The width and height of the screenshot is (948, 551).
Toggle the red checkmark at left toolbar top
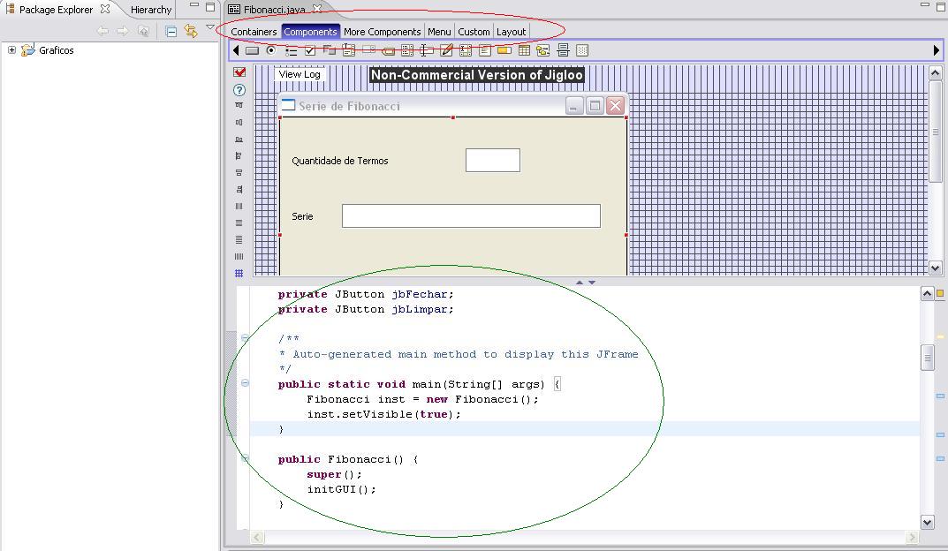239,72
